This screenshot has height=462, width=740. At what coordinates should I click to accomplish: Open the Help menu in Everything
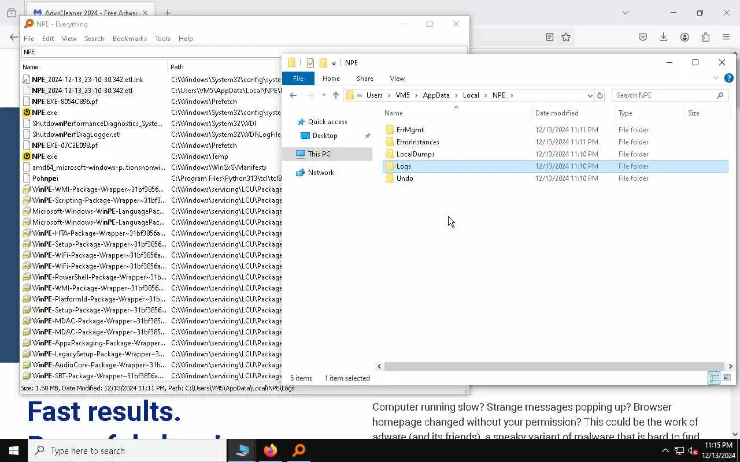pyautogui.click(x=186, y=39)
